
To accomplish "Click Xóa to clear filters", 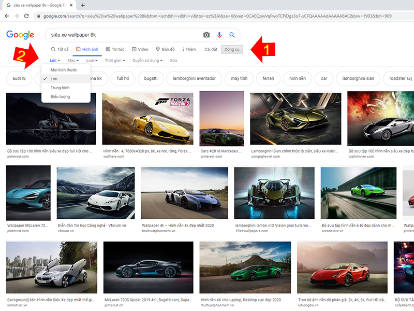I will 173,60.
